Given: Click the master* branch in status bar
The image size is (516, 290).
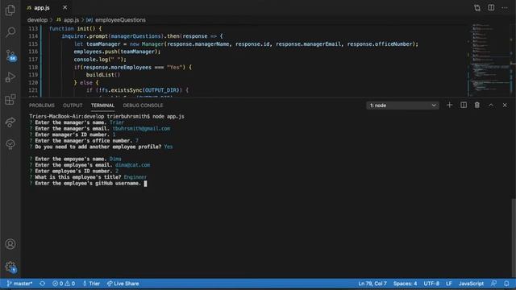Looking at the screenshot, I should 19,284.
